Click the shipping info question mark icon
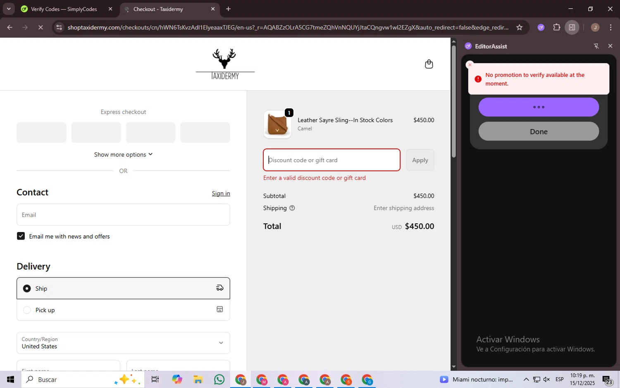 click(292, 208)
